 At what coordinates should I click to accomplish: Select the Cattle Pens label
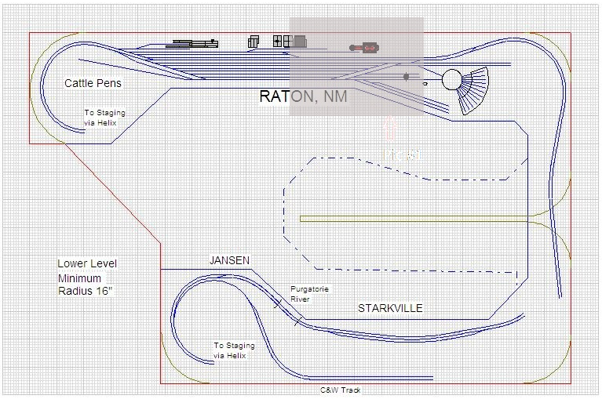[93, 83]
